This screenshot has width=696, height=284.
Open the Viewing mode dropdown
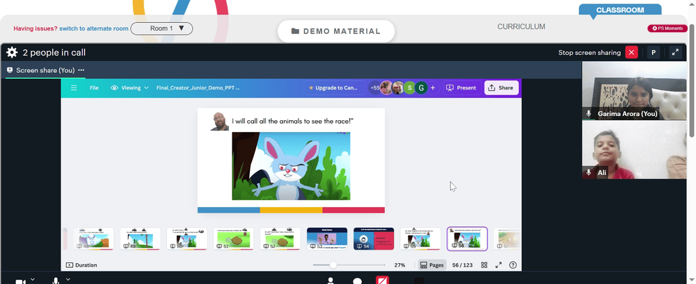point(129,87)
